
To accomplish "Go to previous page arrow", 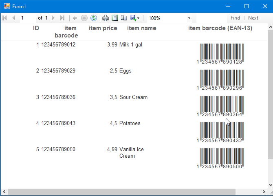I will tap(14, 18).
